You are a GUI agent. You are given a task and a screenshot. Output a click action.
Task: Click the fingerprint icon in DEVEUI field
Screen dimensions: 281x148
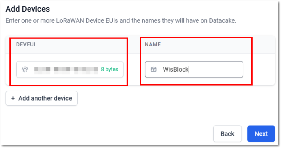point(25,70)
